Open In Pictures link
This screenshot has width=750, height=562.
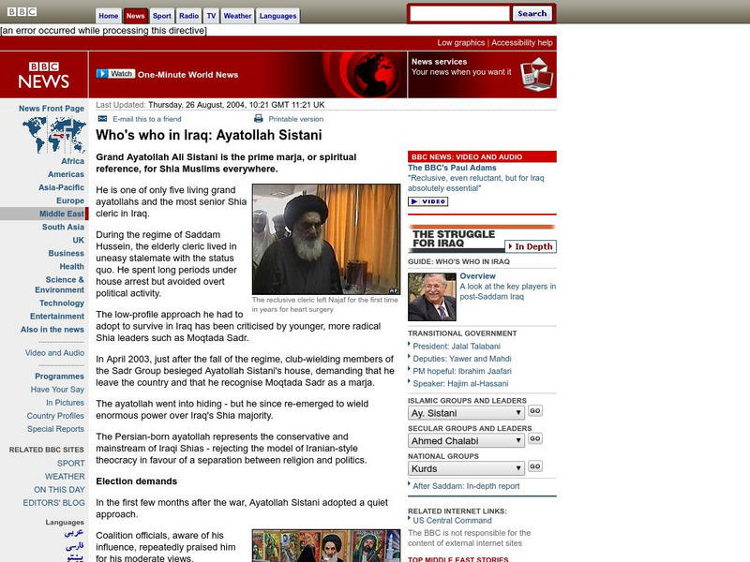point(65,403)
